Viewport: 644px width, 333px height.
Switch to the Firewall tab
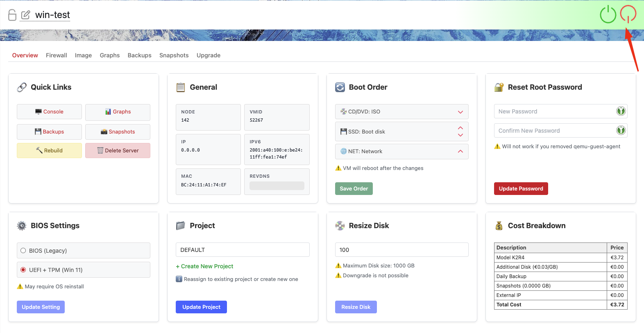click(x=56, y=55)
